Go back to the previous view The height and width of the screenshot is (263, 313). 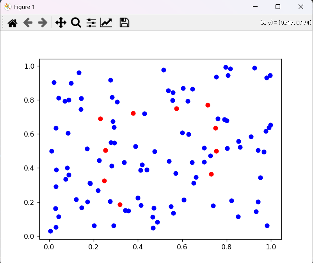[x=28, y=23]
